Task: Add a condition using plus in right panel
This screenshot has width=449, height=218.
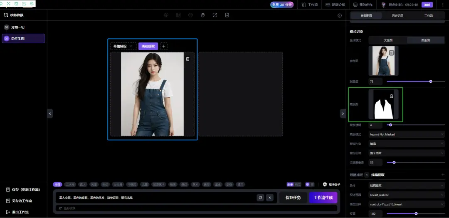Action: pyautogui.click(x=443, y=175)
